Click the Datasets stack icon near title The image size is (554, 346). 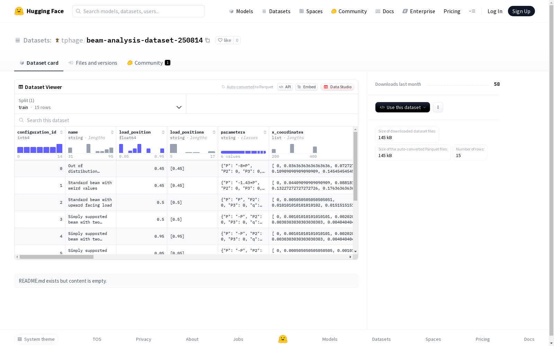click(18, 40)
